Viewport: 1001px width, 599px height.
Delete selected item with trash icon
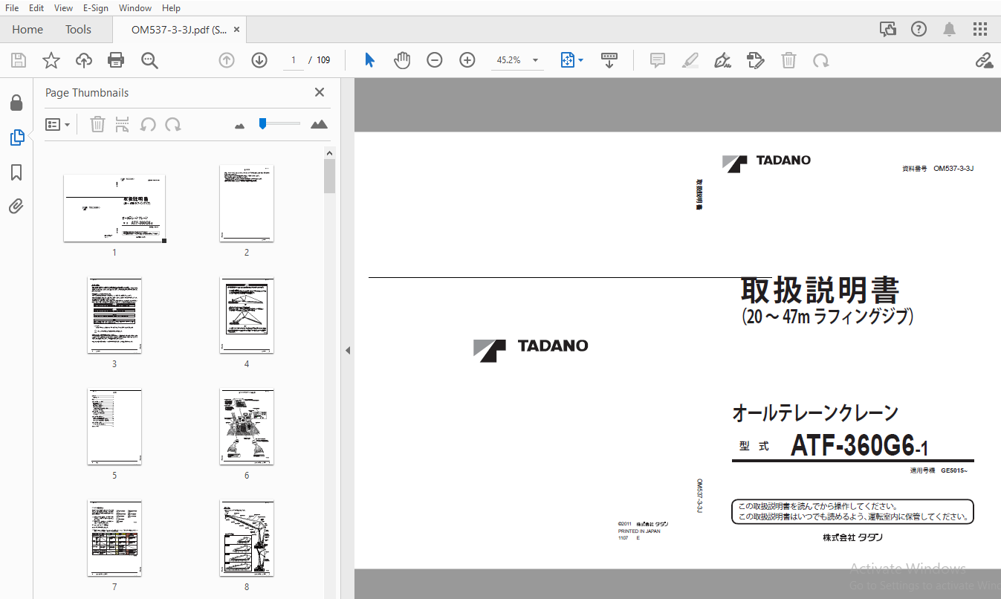pyautogui.click(x=788, y=60)
